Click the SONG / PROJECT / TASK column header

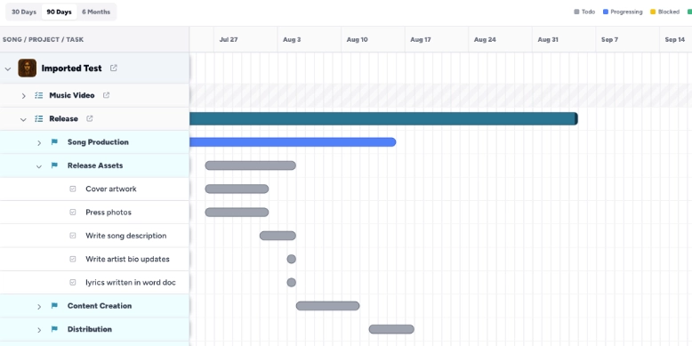coord(44,40)
